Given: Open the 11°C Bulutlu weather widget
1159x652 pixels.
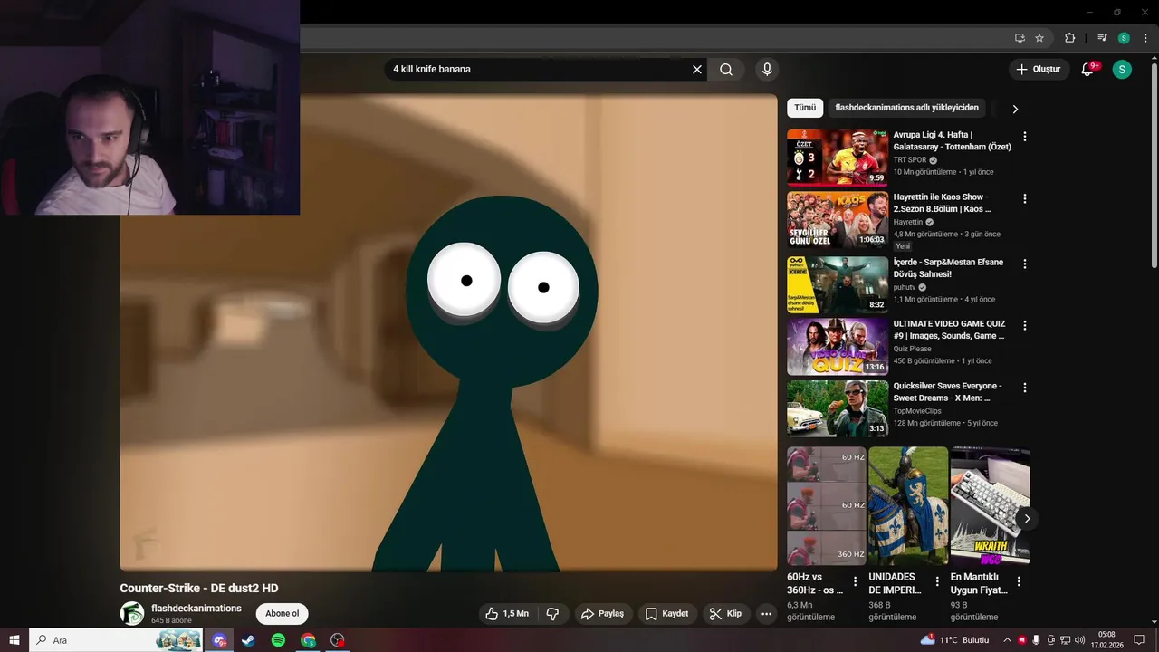Looking at the screenshot, I should [955, 640].
